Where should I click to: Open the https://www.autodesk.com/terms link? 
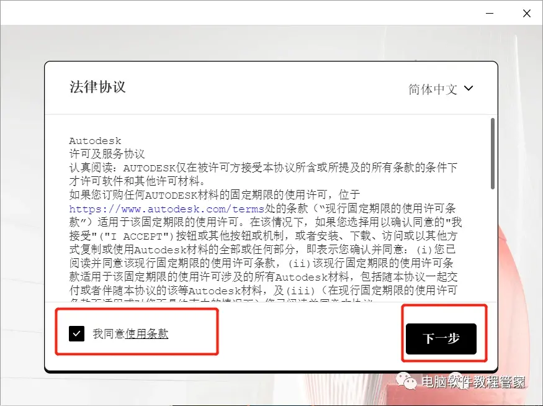tap(166, 209)
